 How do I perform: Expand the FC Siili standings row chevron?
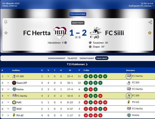[8, 76]
